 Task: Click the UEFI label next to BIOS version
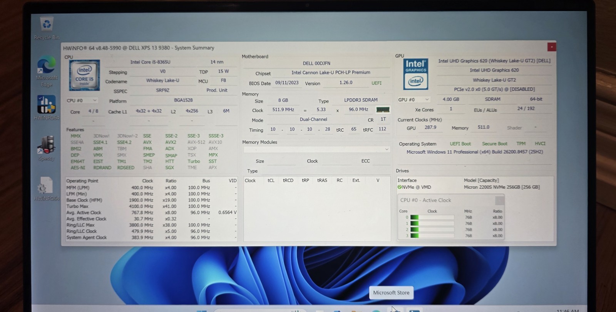[377, 83]
